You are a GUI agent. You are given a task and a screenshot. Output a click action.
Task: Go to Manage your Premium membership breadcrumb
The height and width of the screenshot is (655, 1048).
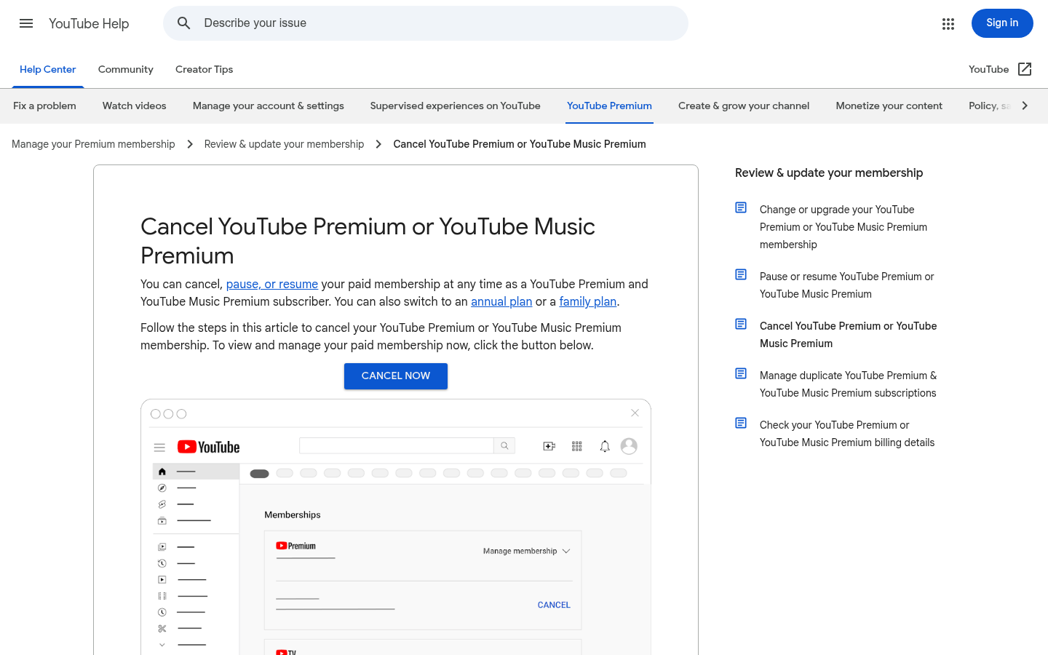coord(93,144)
